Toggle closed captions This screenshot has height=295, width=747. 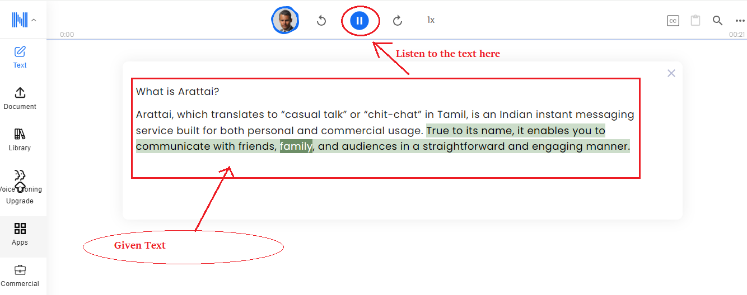point(673,21)
